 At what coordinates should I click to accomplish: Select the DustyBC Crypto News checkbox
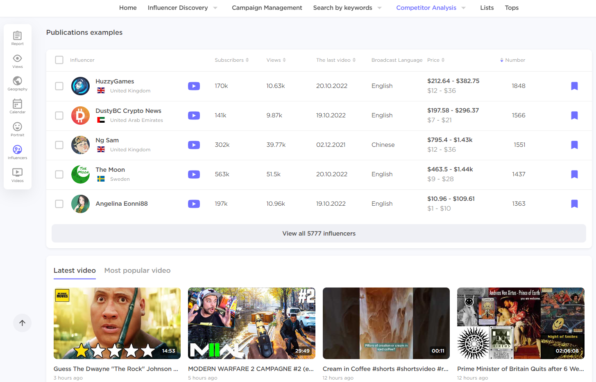[59, 115]
